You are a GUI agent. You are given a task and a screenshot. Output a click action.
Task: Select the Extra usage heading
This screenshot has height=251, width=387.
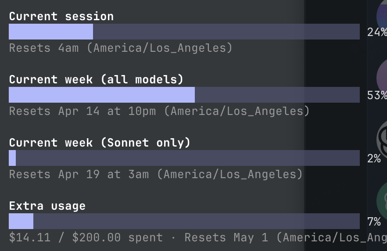pos(47,206)
